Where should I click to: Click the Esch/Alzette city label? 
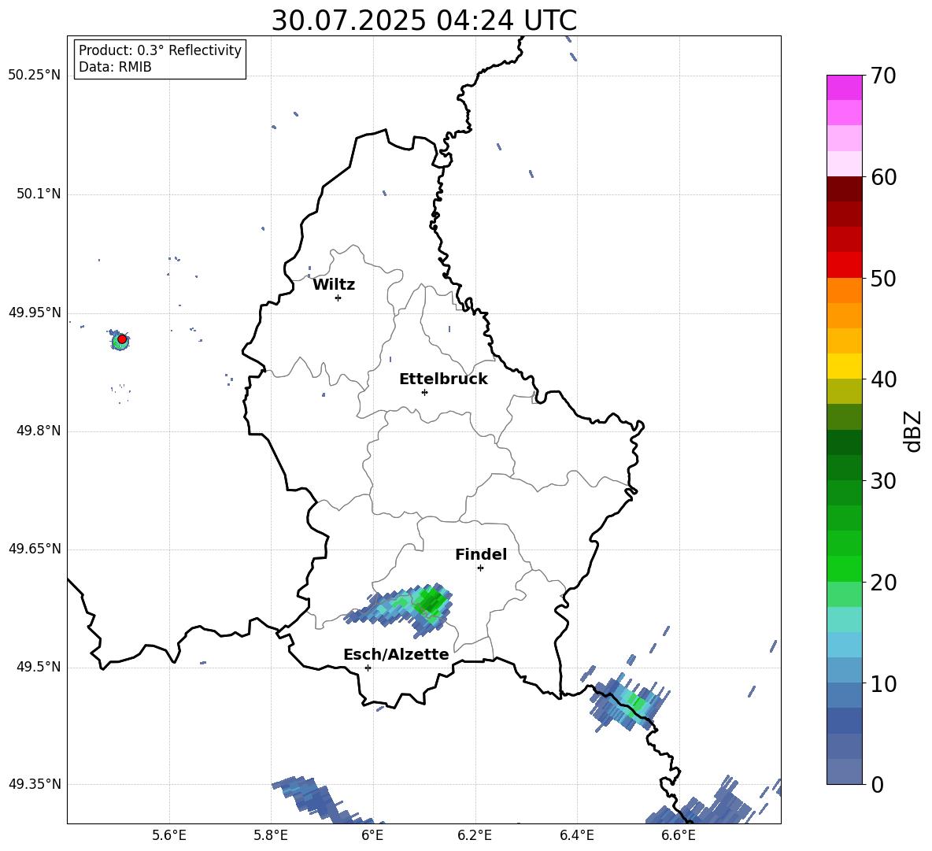pos(396,654)
